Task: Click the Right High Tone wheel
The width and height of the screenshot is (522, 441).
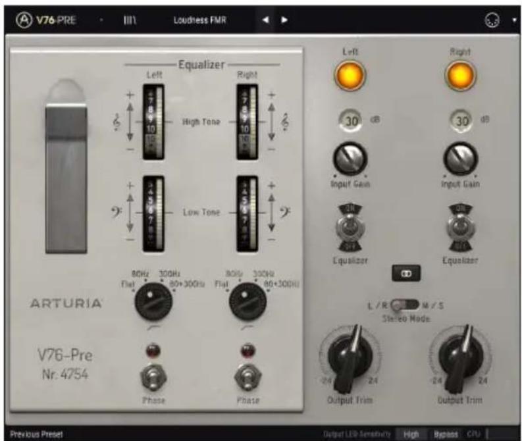Action: pyautogui.click(x=247, y=122)
